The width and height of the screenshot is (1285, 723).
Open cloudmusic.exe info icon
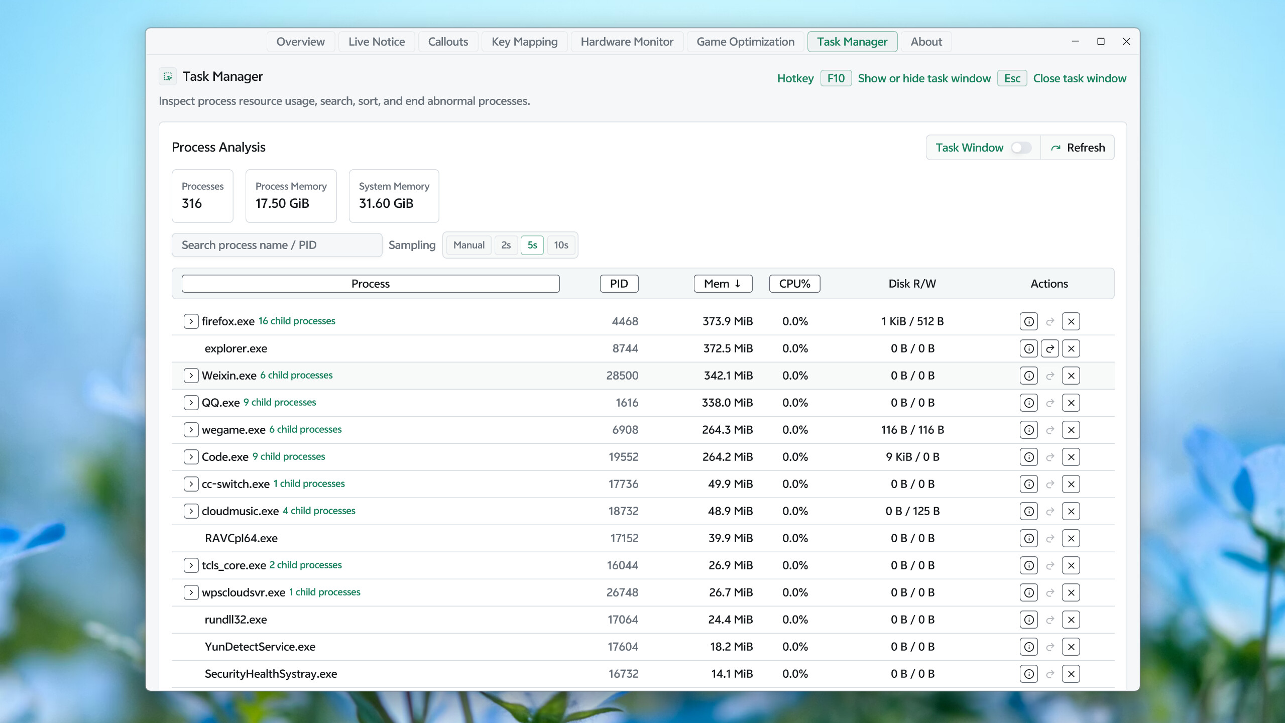click(1028, 511)
